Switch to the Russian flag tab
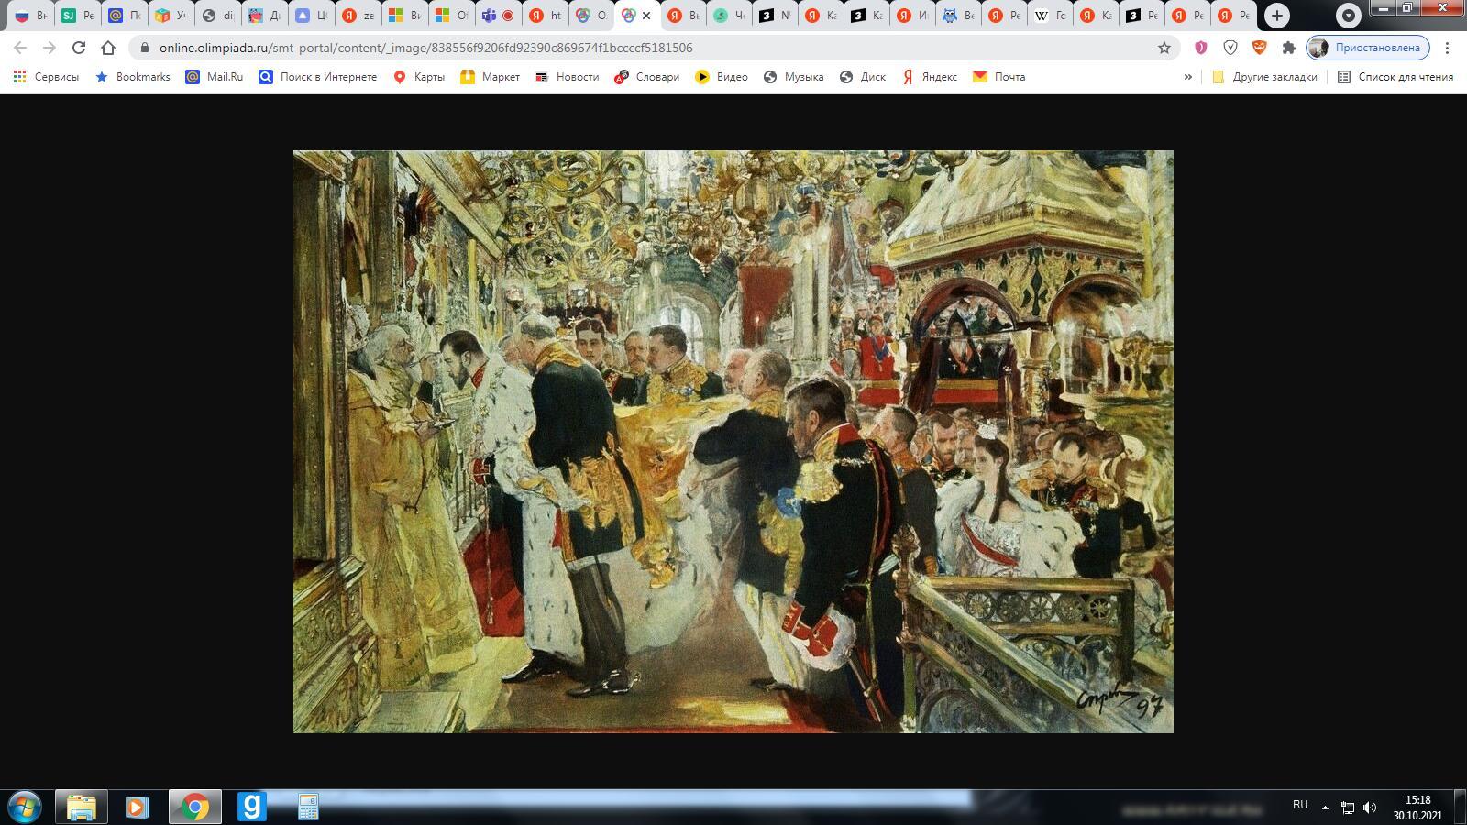Screen dimensions: 1467x825 [x=30, y=16]
